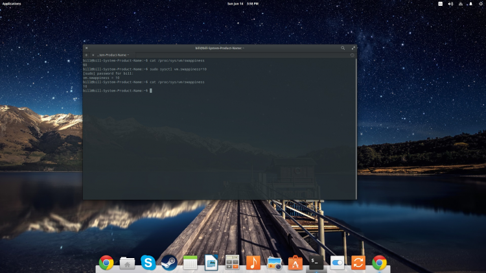Open the AppCenter store in dock
This screenshot has height=273, width=486.
(295, 263)
